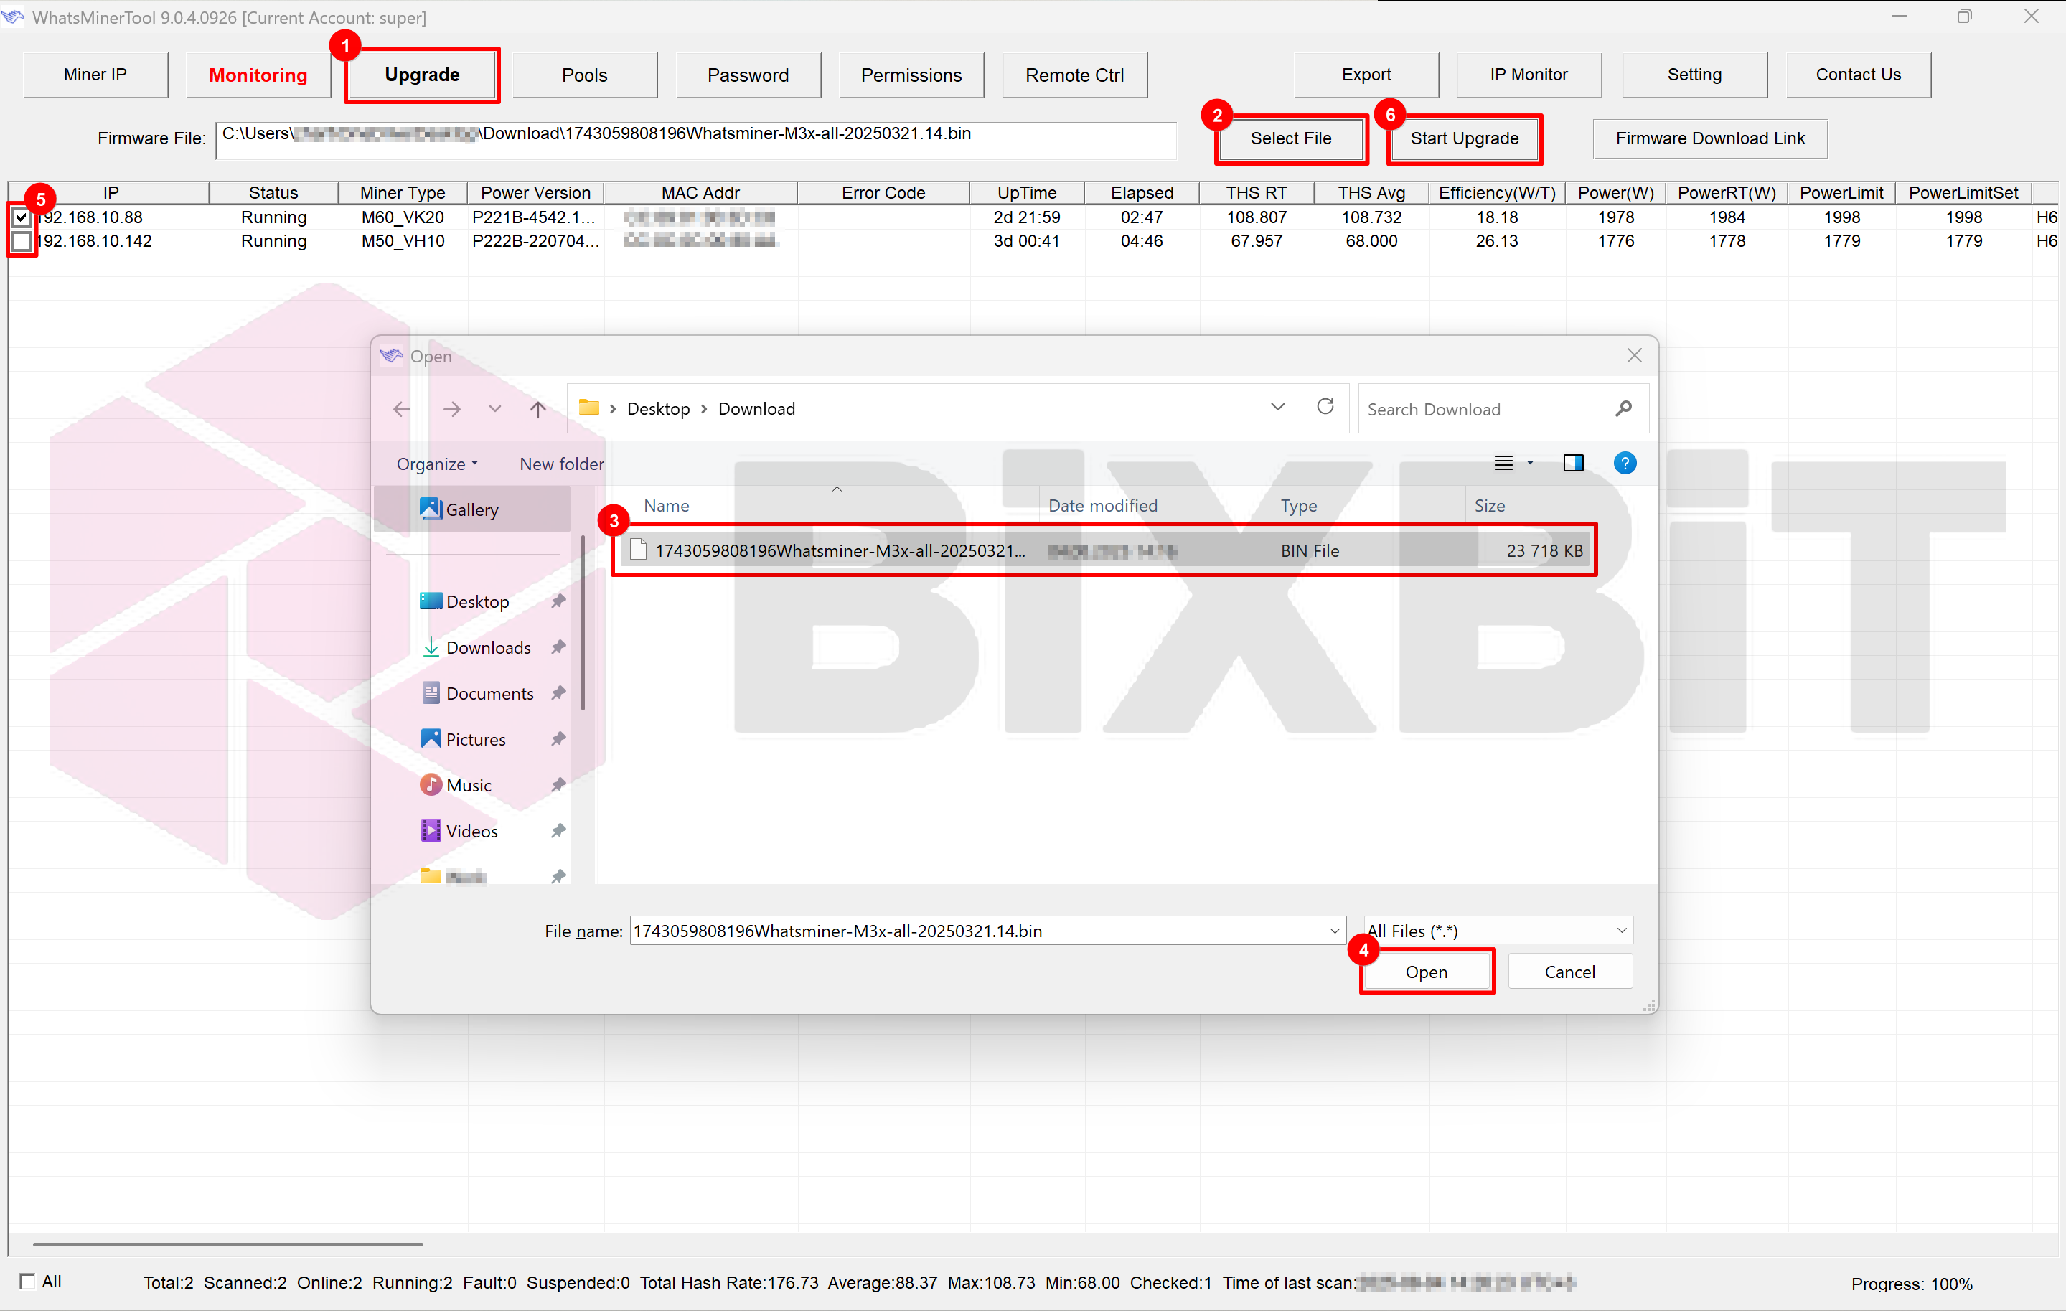Open Documents in the sidebar
The width and height of the screenshot is (2066, 1311).
(489, 693)
